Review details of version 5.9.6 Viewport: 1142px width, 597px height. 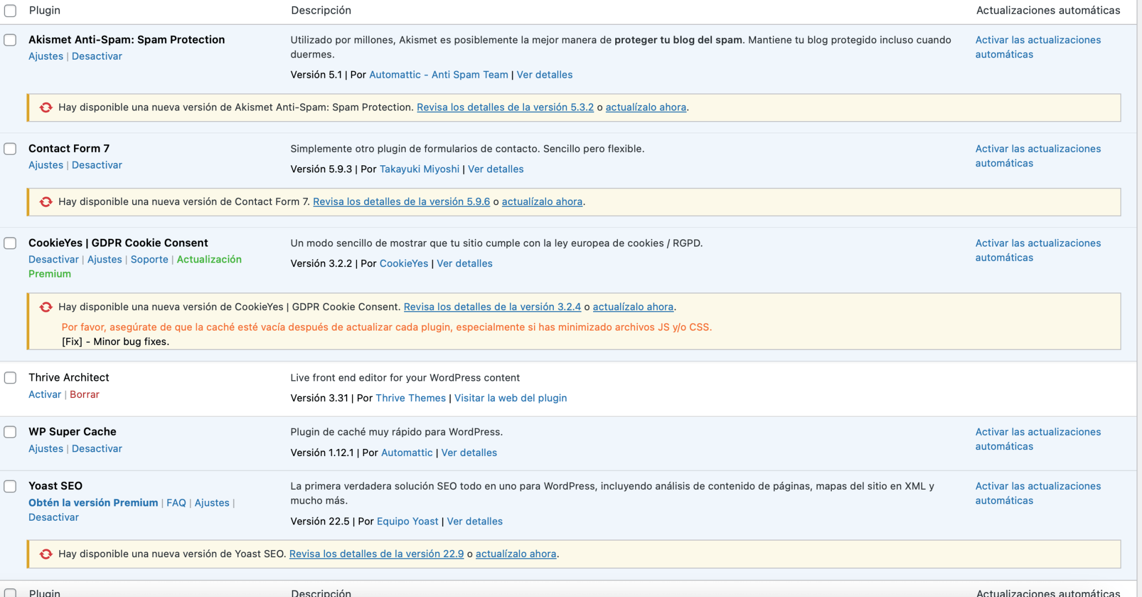tap(401, 202)
